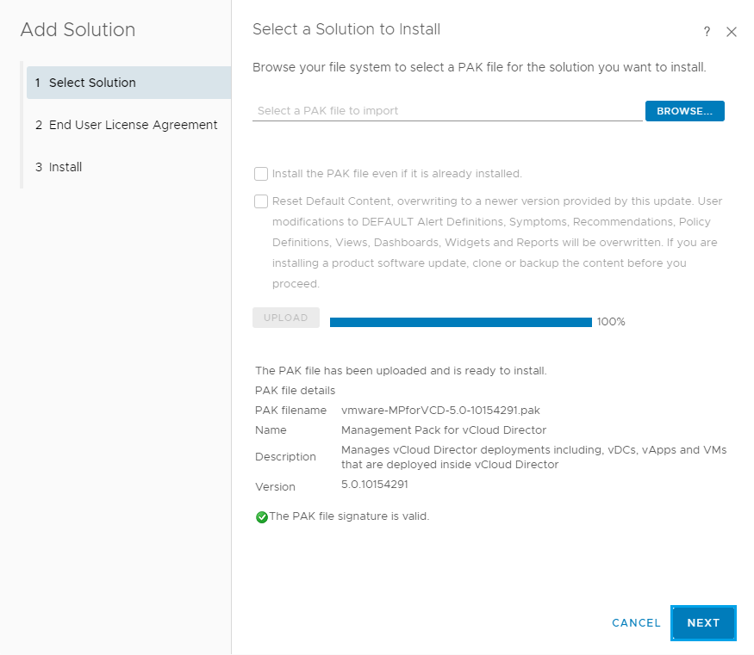Click the upload progress bar
The height and width of the screenshot is (655, 754).
pos(460,322)
